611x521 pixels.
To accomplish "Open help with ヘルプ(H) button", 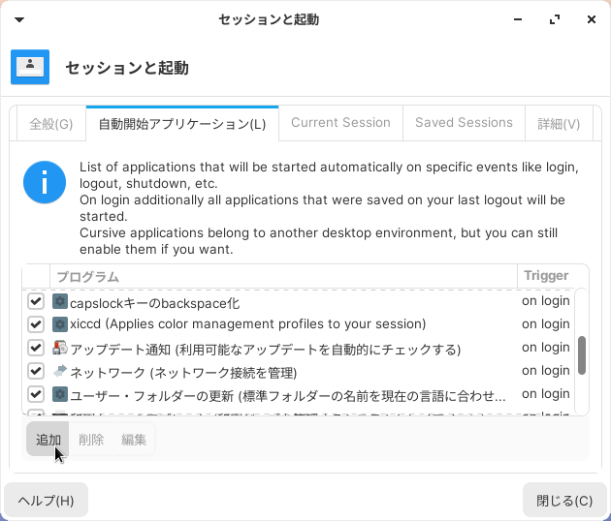I will pyautogui.click(x=46, y=501).
